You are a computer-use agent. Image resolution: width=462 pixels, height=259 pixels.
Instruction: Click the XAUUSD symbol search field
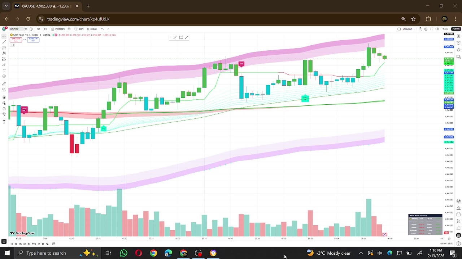coord(14,29)
